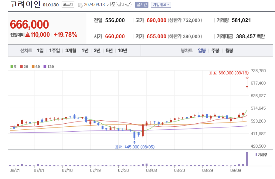The height and width of the screenshot is (179, 275).
Task: Click the 09/13 candlestick at the chart top
Action: [x=247, y=84]
